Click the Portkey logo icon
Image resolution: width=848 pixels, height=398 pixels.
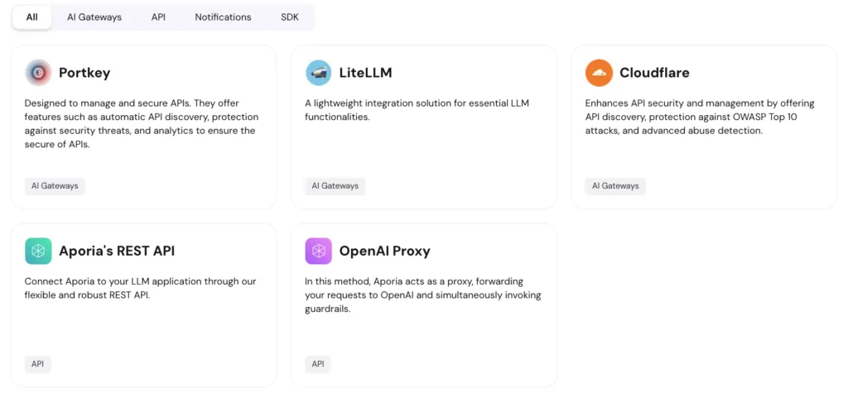click(x=38, y=73)
